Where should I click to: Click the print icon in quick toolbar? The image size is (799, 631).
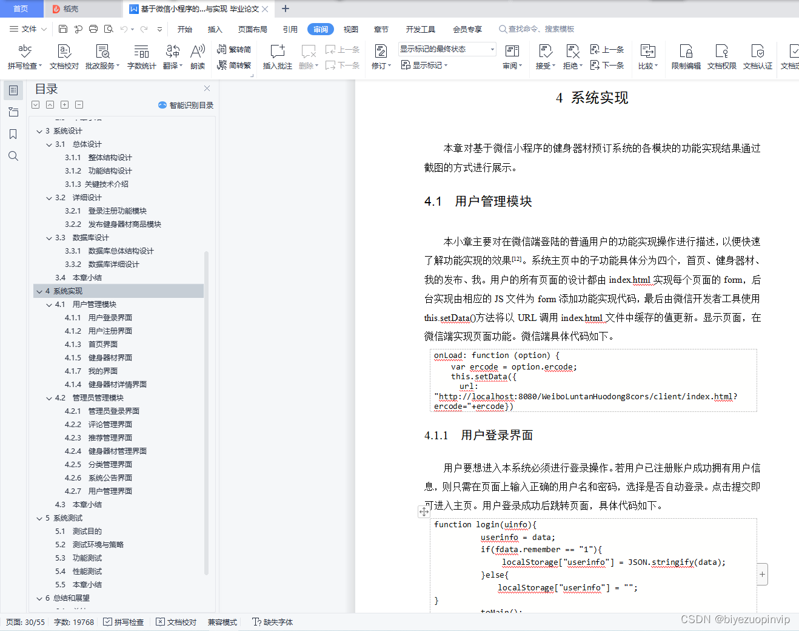[93, 29]
